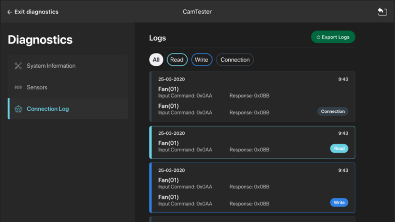The image size is (395, 222).
Task: Click the date on the Connection log card
Action: click(x=172, y=79)
